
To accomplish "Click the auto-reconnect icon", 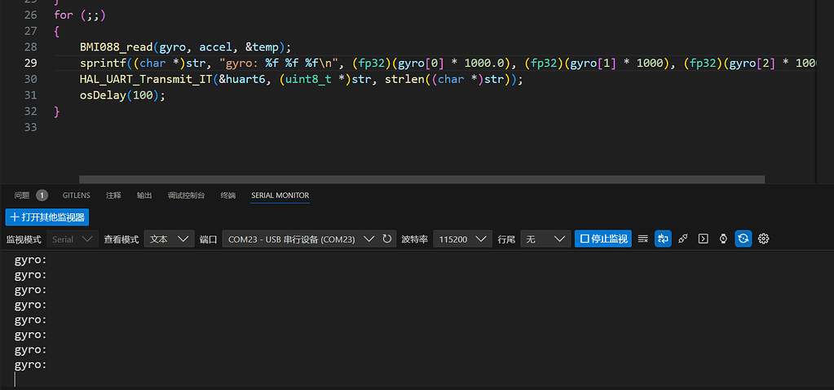I will pyautogui.click(x=743, y=239).
